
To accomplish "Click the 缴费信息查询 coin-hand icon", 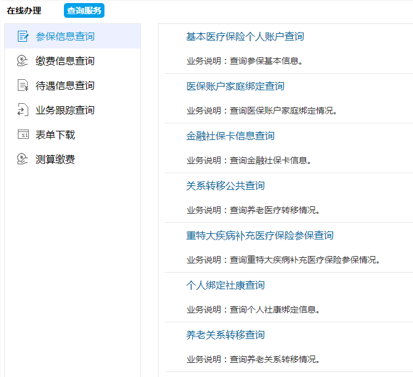I will point(22,61).
